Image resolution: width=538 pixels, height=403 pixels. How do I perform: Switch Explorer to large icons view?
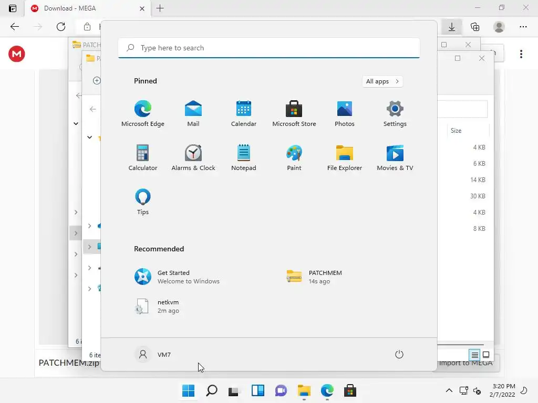pos(486,355)
